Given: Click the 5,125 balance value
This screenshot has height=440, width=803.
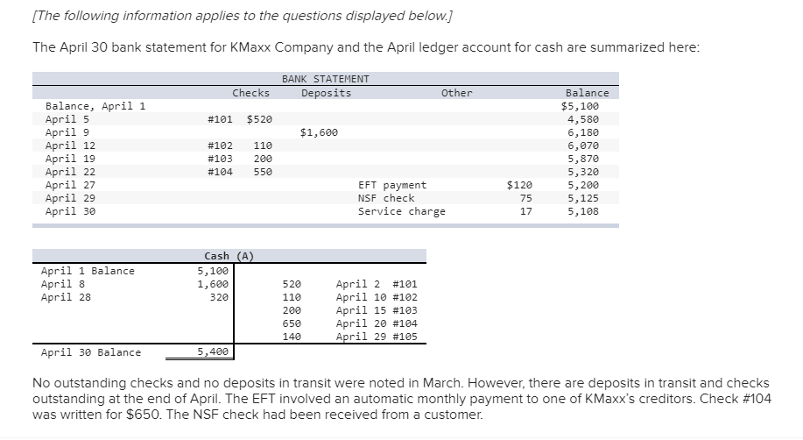Looking at the screenshot, I should click(583, 198).
